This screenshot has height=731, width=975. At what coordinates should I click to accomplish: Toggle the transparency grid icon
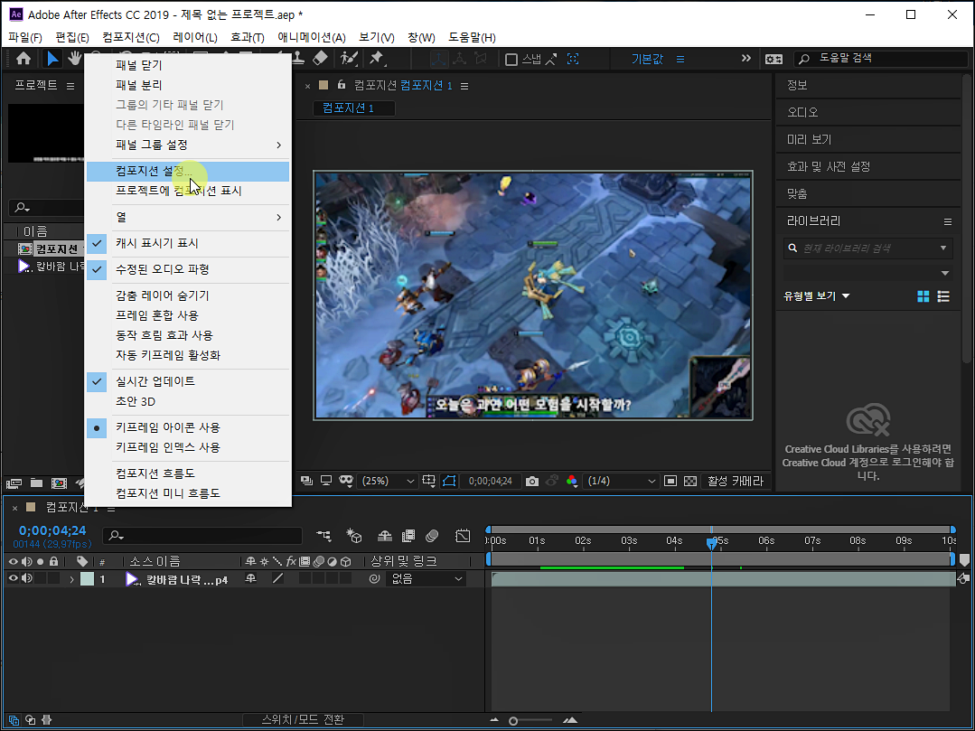pos(690,481)
